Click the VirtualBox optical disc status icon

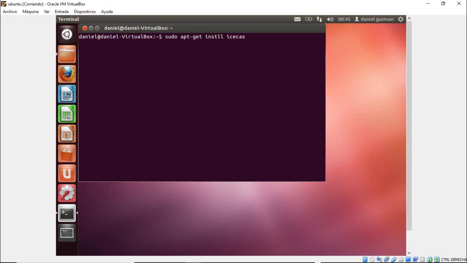coord(372,259)
